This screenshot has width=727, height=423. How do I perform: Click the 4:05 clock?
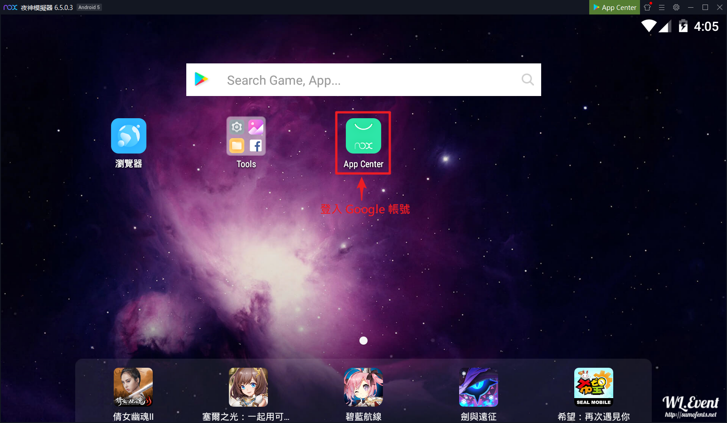coord(706,26)
